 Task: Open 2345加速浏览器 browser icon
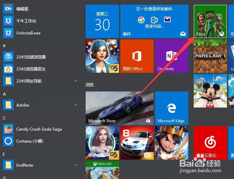[8, 57]
